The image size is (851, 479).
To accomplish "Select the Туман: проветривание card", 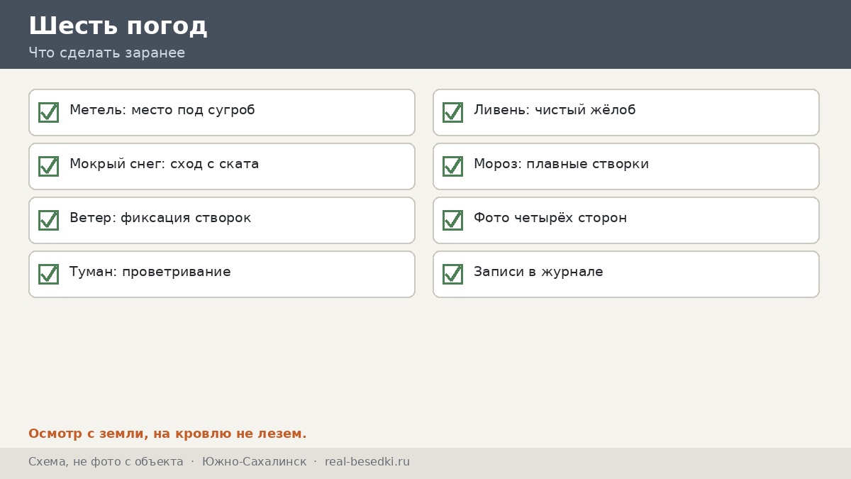I will 222,274.
